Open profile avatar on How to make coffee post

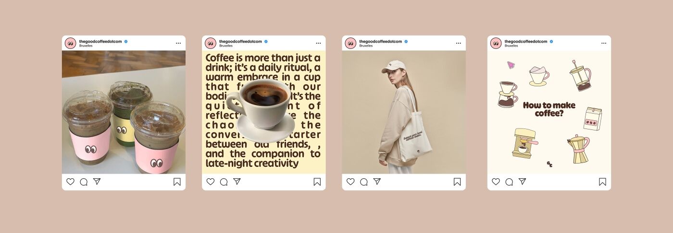pos(496,43)
